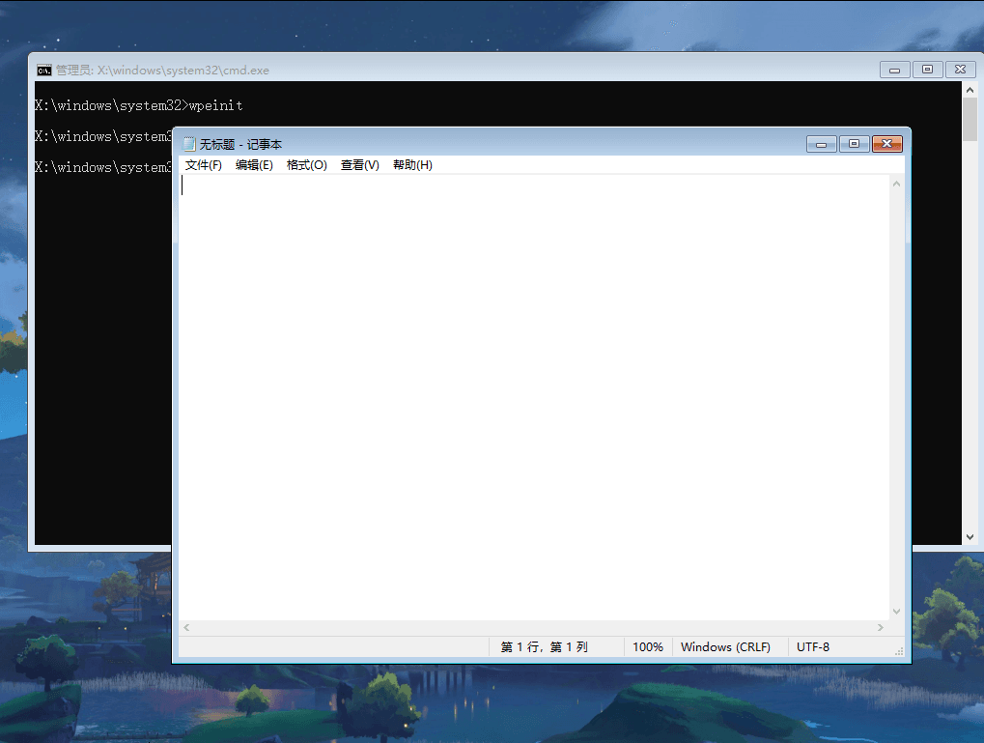Click the cmd.exe icon in the console title bar
This screenshot has width=984, height=743.
tap(42, 70)
